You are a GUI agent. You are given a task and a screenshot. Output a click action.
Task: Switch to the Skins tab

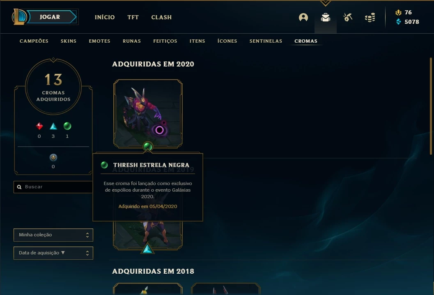coord(69,41)
